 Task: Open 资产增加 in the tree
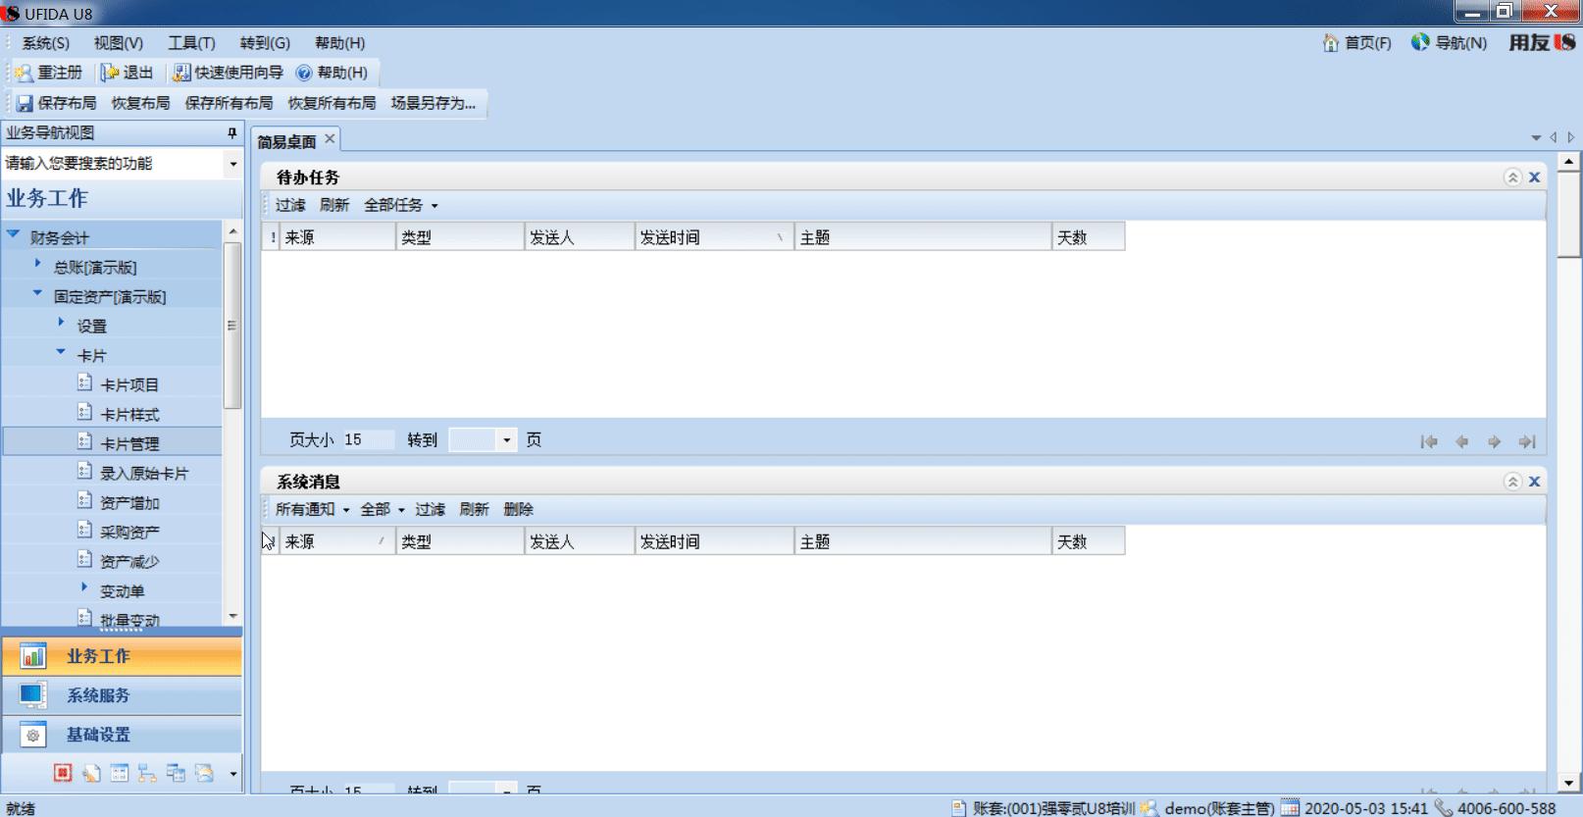pos(129,502)
